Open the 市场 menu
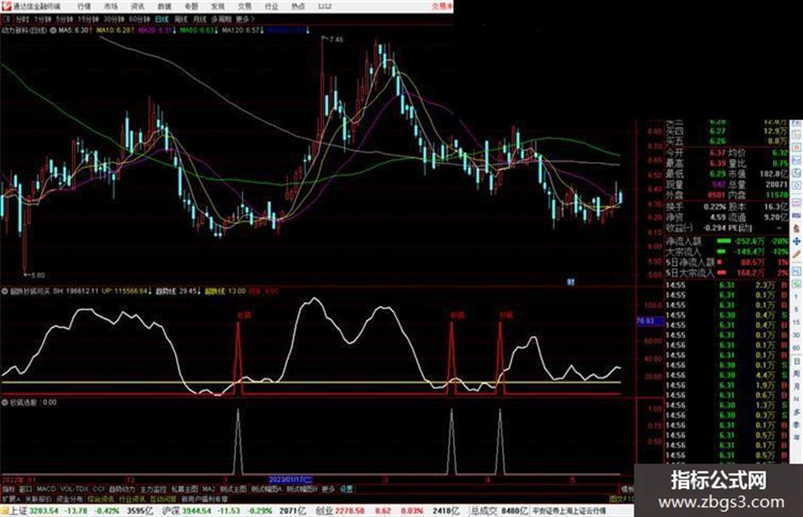 pyautogui.click(x=110, y=6)
